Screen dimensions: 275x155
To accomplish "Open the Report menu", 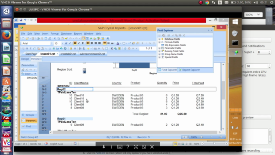I will [78, 34].
